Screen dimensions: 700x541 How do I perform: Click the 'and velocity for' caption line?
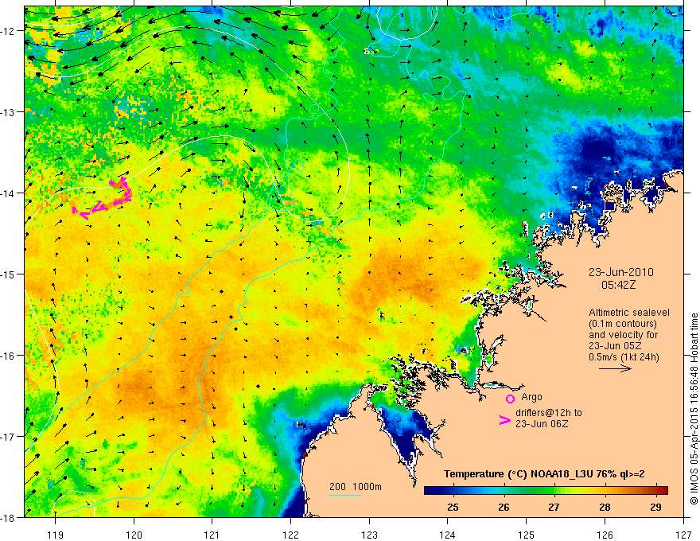click(623, 335)
